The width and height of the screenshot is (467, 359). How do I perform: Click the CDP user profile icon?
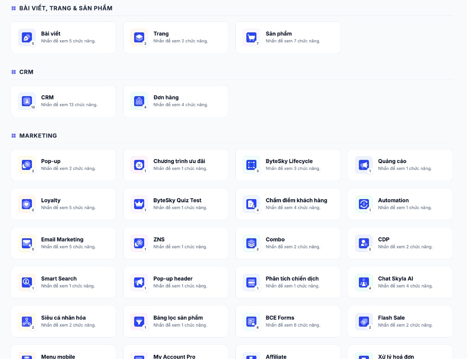pyautogui.click(x=363, y=243)
